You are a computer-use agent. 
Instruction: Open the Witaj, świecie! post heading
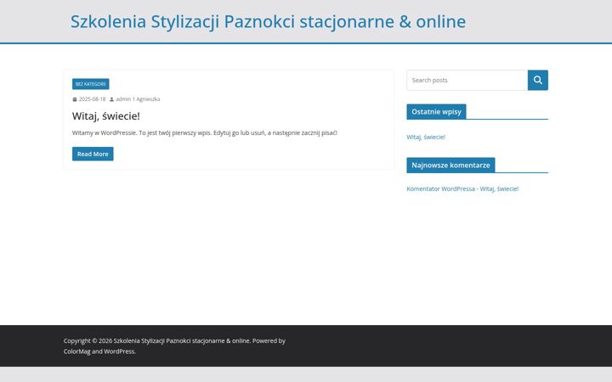[x=105, y=115]
